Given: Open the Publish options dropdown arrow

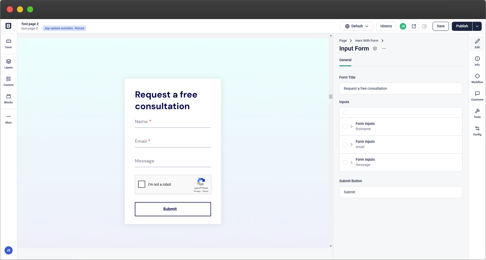Looking at the screenshot, I should click(477, 26).
